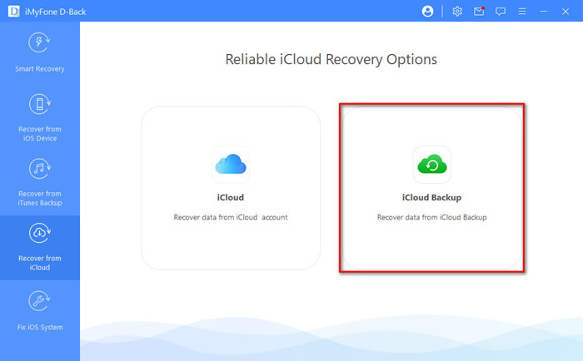Open the feedback chat bubble icon

click(x=501, y=12)
